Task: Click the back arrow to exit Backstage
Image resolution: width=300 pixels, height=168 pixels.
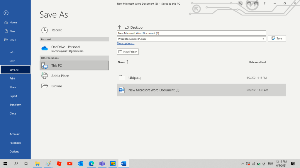Action: (6, 13)
